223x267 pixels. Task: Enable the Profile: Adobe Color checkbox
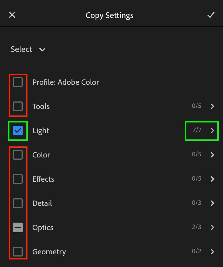click(x=18, y=82)
